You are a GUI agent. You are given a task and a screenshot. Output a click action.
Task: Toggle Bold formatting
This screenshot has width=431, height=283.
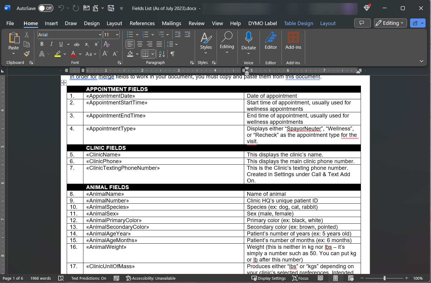click(x=42, y=44)
